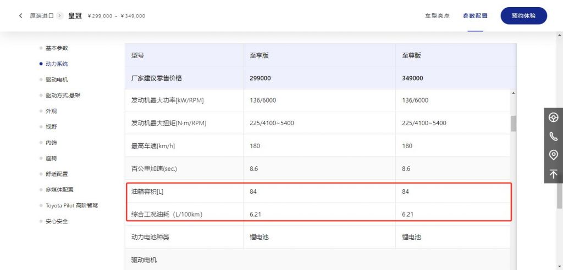Open the test drive steering wheel icon
The image size is (563, 270).
[x=553, y=117]
